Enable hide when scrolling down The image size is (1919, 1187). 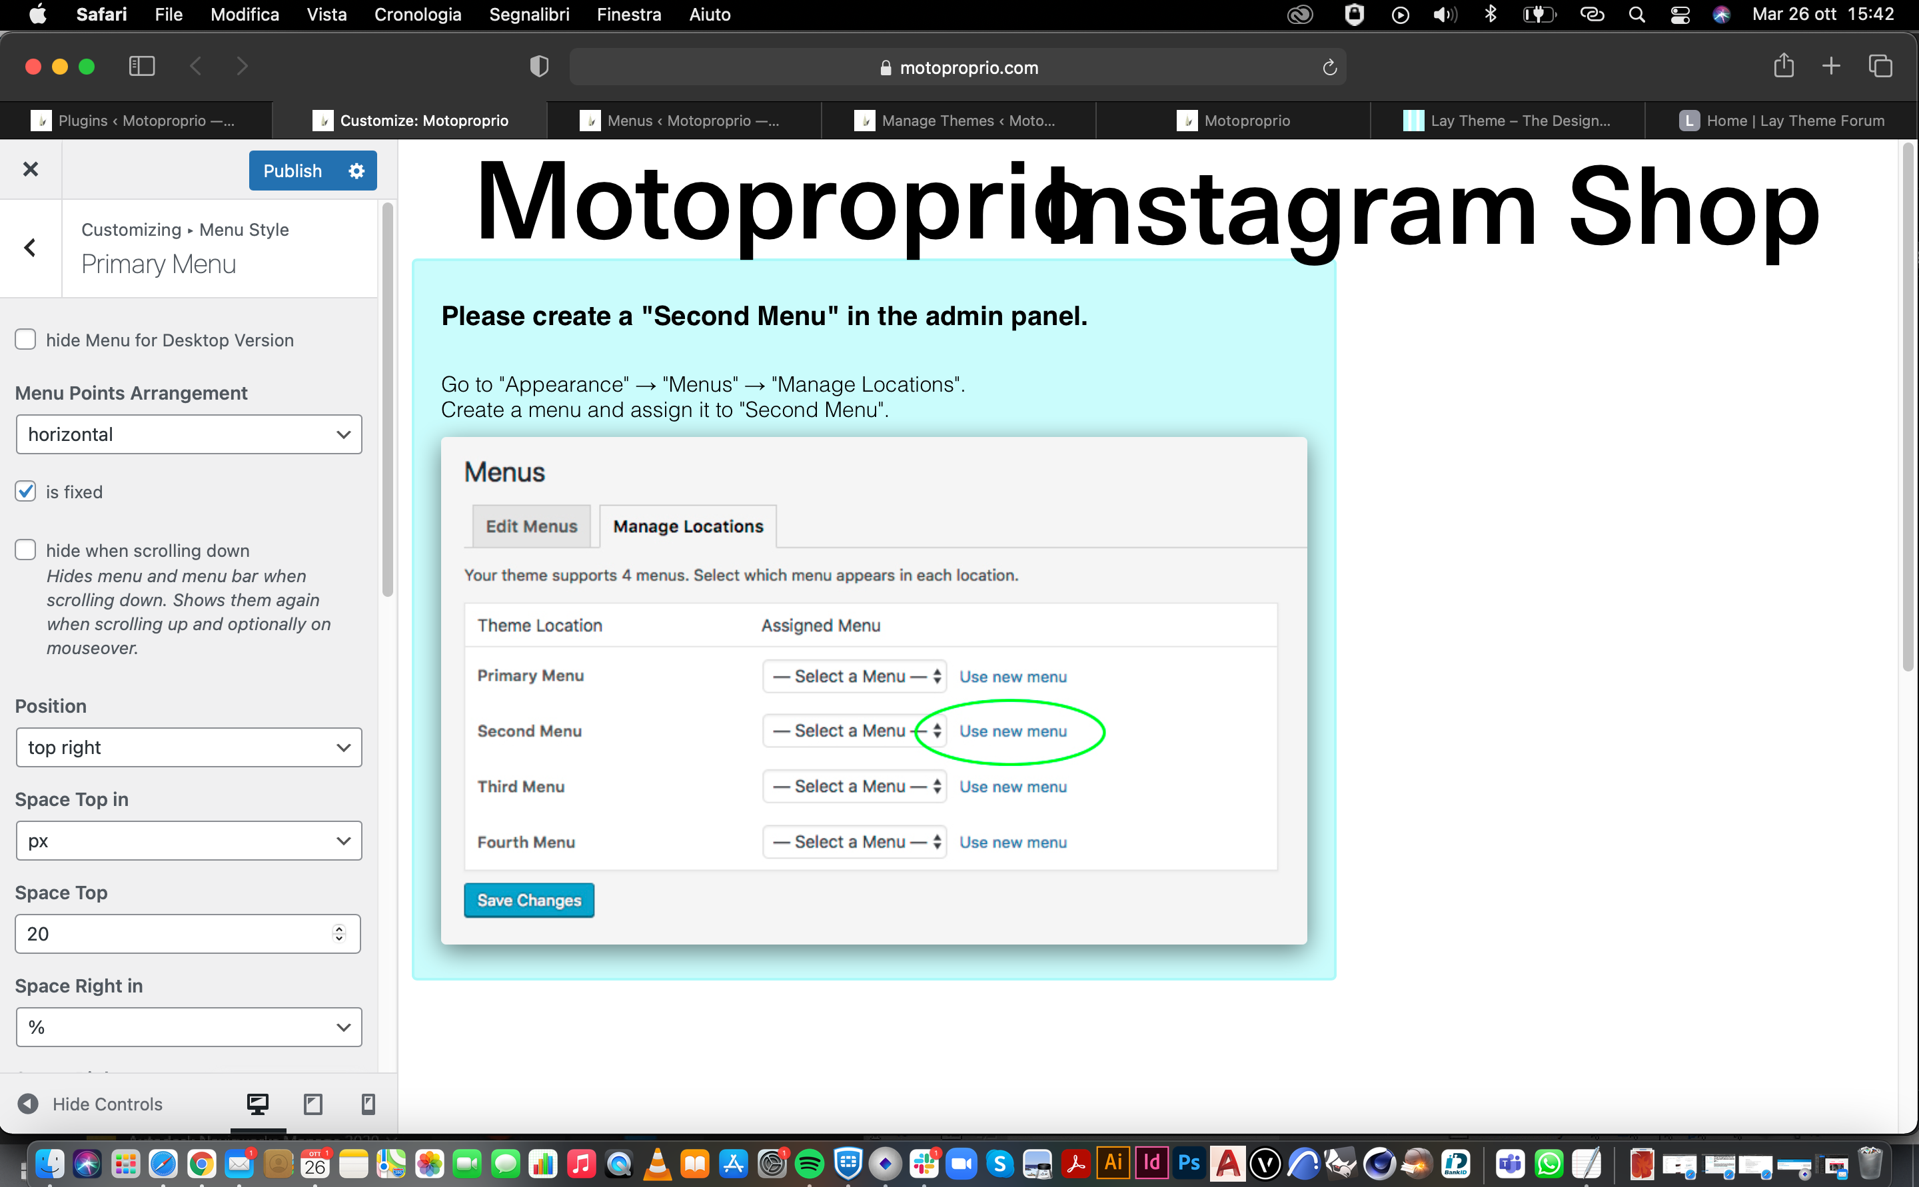26,550
